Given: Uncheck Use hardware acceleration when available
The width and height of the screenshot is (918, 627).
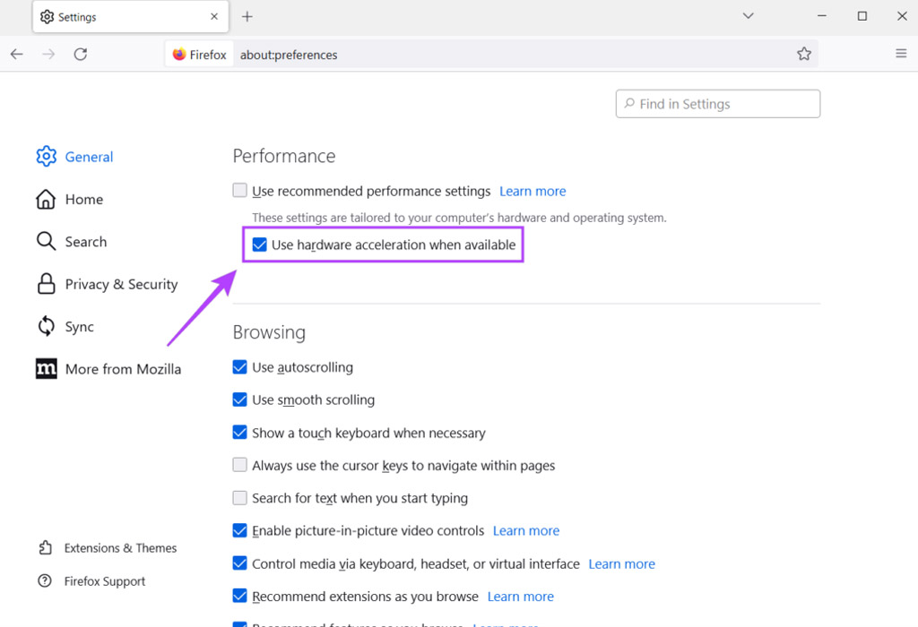Looking at the screenshot, I should [x=259, y=245].
